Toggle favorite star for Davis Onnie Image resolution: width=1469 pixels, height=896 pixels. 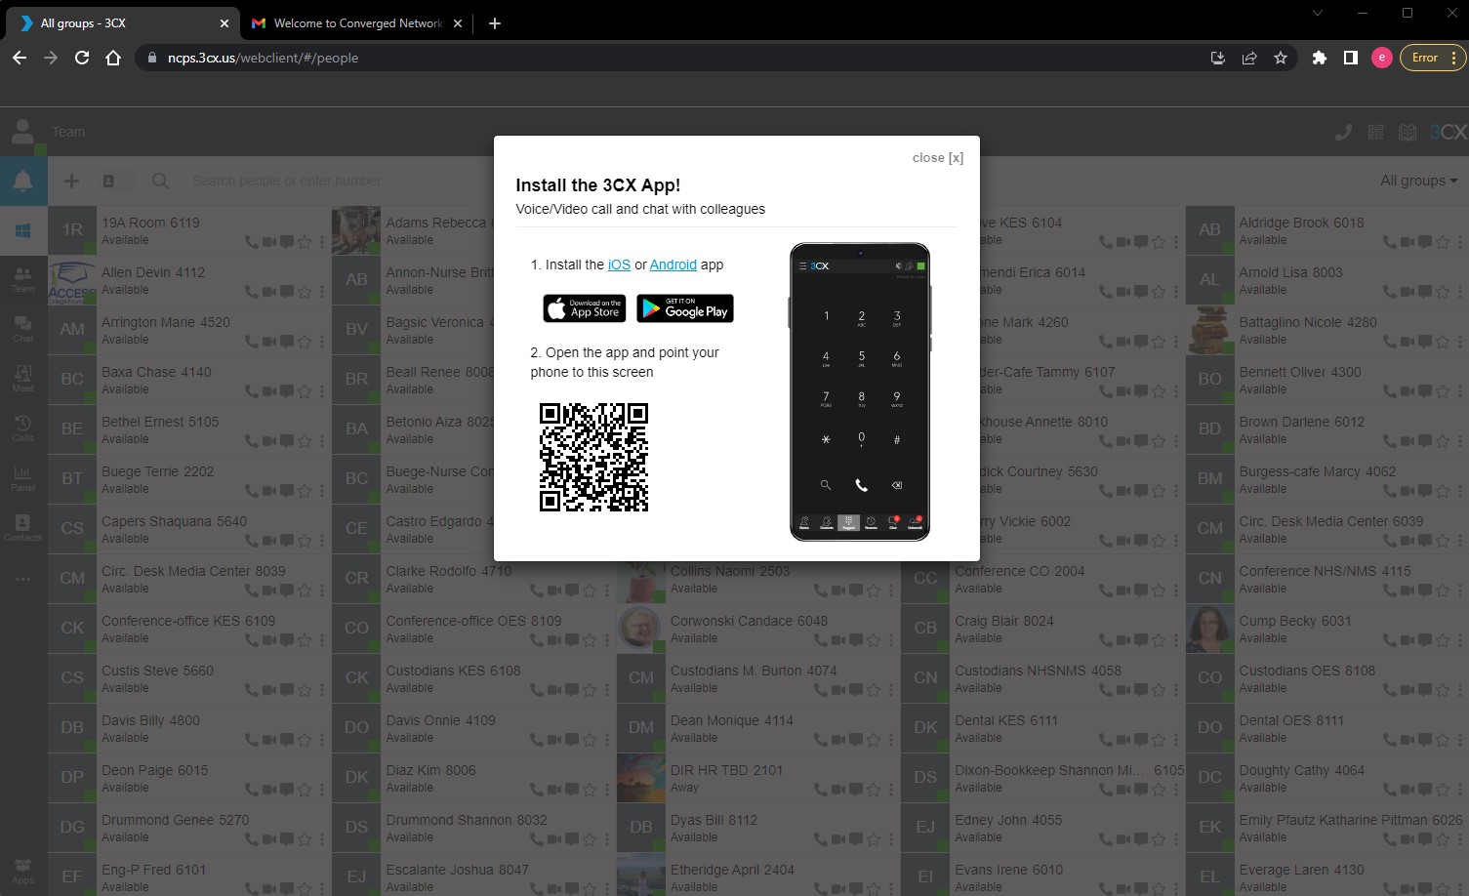(589, 740)
